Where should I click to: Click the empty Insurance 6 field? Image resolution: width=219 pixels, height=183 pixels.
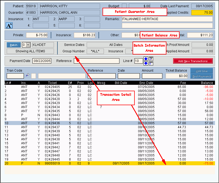point(92,25)
